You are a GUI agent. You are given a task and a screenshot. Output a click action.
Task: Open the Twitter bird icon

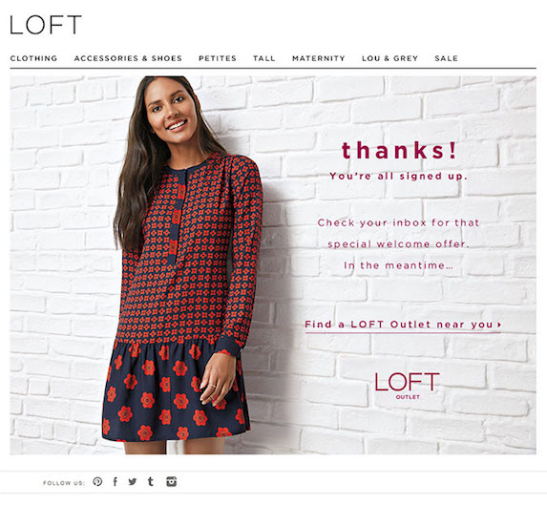[132, 482]
